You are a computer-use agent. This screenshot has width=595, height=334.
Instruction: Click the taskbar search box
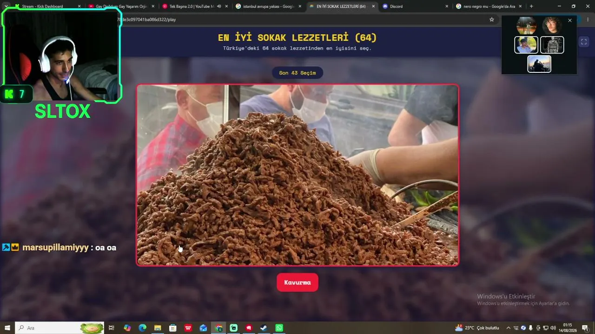(x=59, y=328)
